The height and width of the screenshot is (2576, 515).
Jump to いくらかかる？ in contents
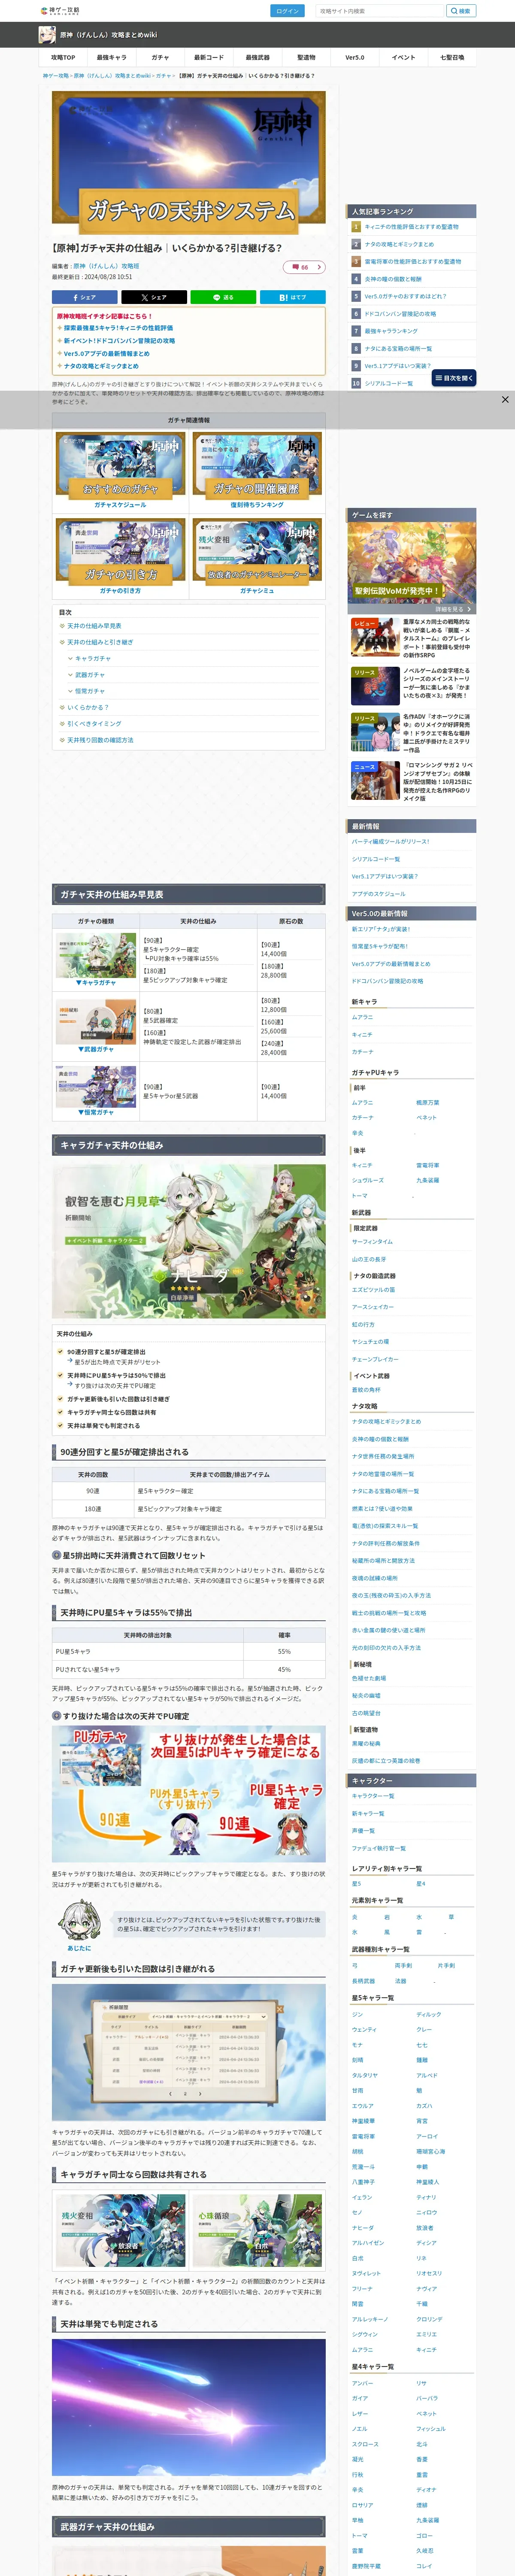[88, 707]
